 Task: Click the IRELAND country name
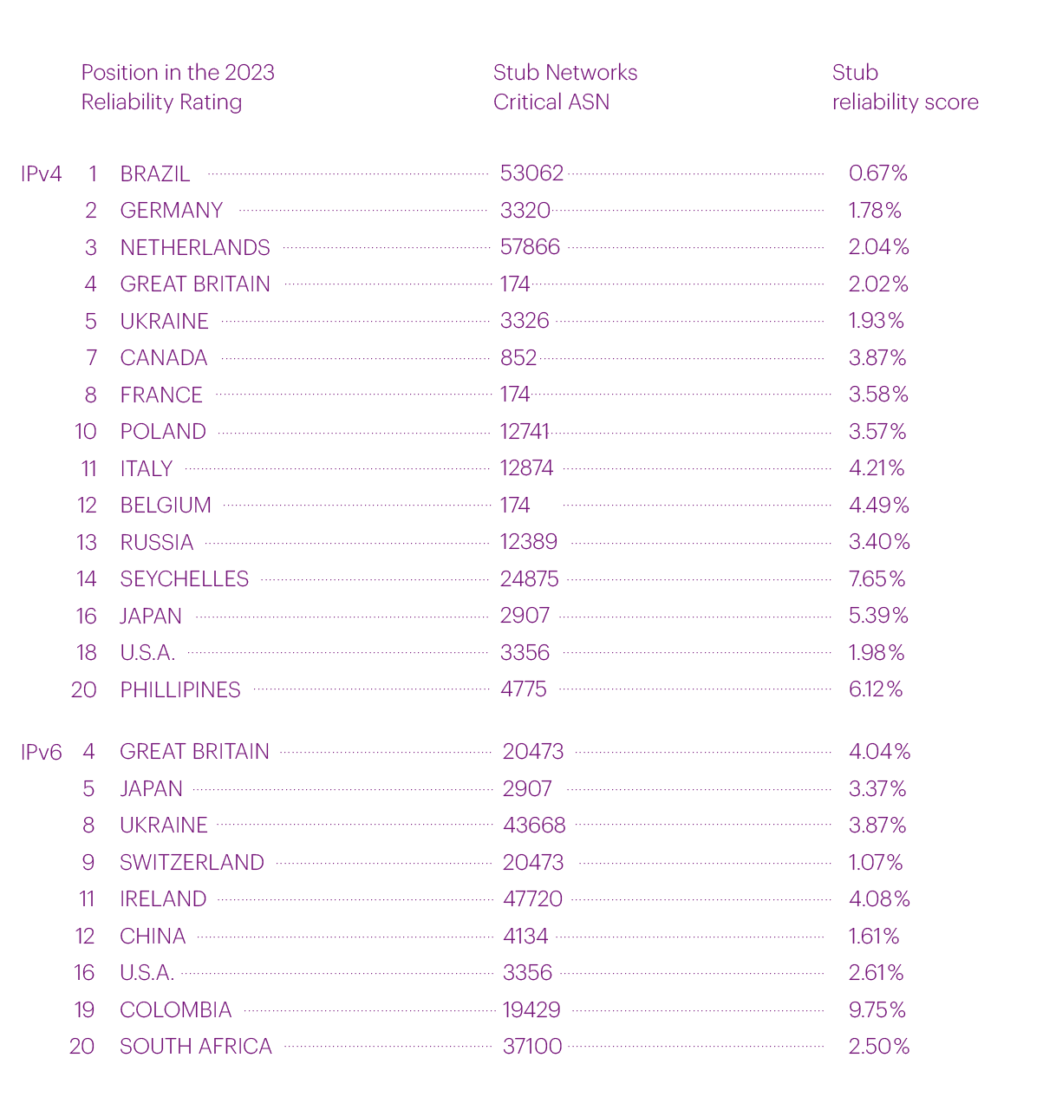[x=163, y=899]
